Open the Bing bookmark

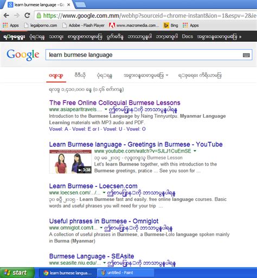(171, 26)
